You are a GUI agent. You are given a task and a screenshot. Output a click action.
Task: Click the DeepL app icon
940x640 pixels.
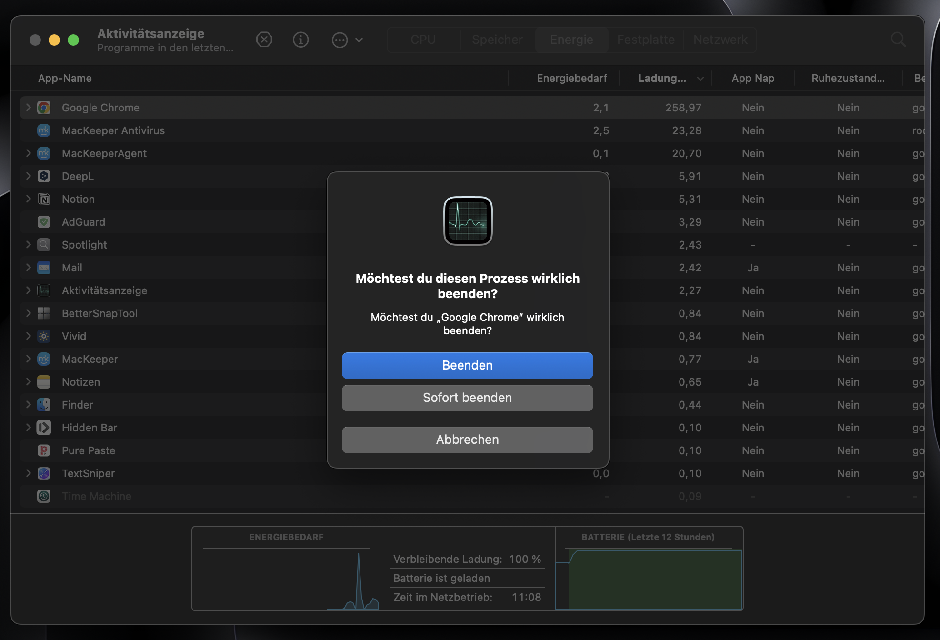coord(44,176)
